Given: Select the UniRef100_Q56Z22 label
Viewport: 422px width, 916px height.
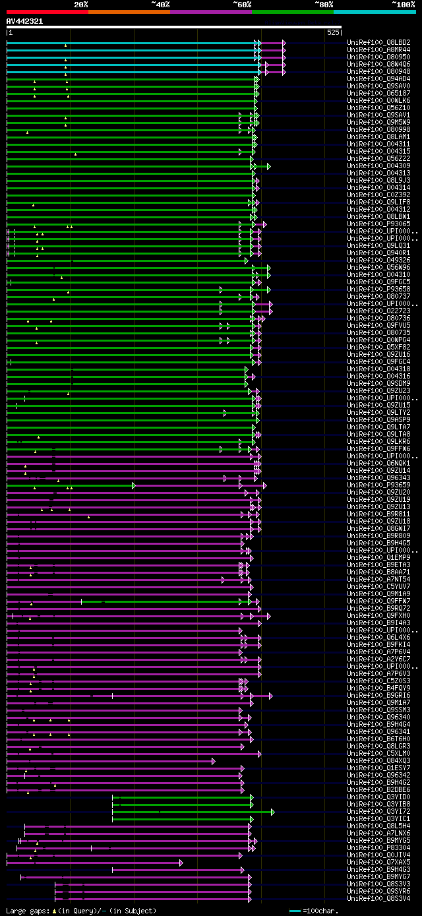Looking at the screenshot, I should click(x=378, y=159).
